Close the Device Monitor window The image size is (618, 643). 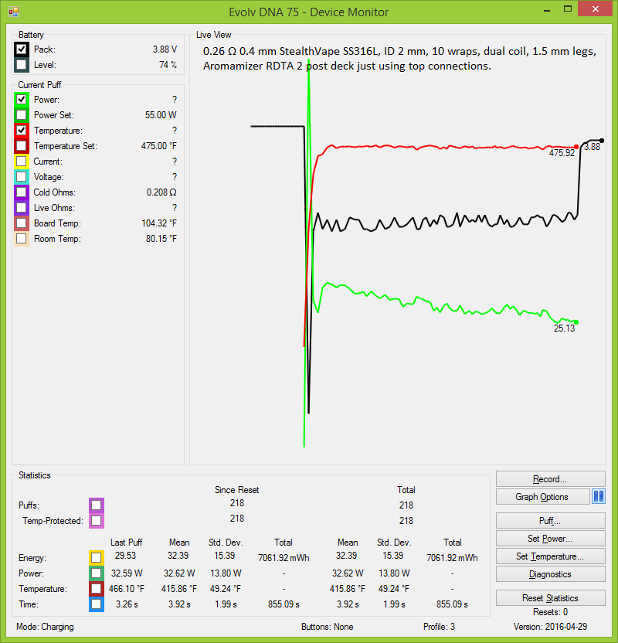[x=595, y=9]
